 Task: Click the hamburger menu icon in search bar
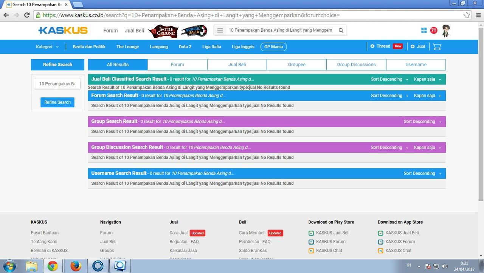pos(220,30)
